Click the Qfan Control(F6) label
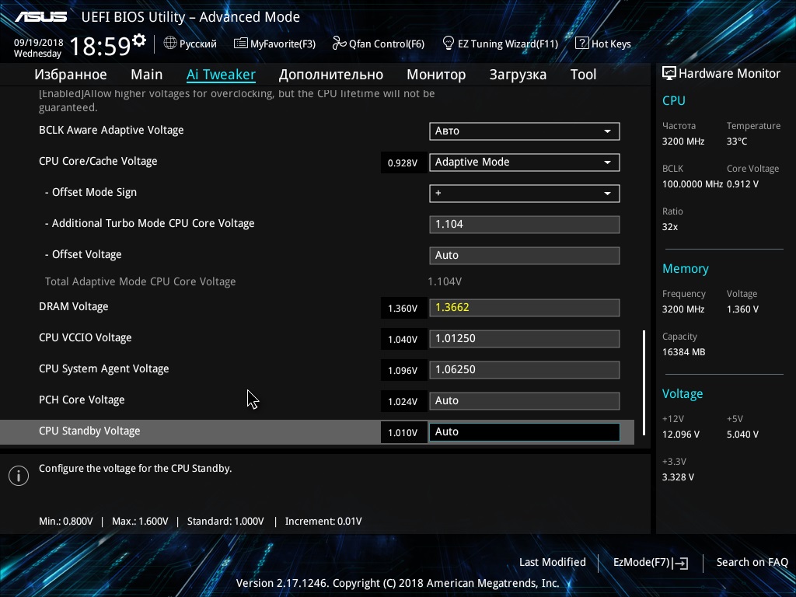This screenshot has width=796, height=597. point(387,44)
